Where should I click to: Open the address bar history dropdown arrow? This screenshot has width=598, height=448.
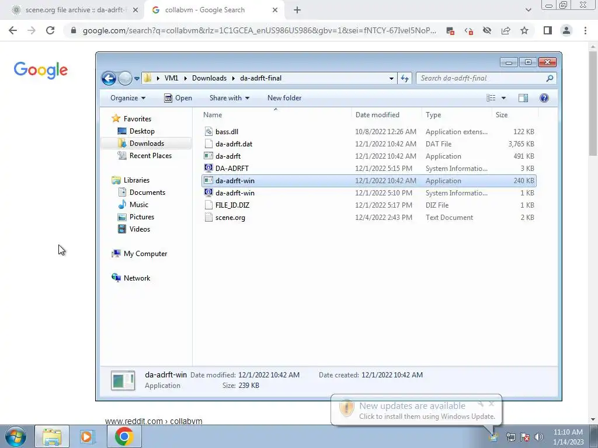coord(391,79)
